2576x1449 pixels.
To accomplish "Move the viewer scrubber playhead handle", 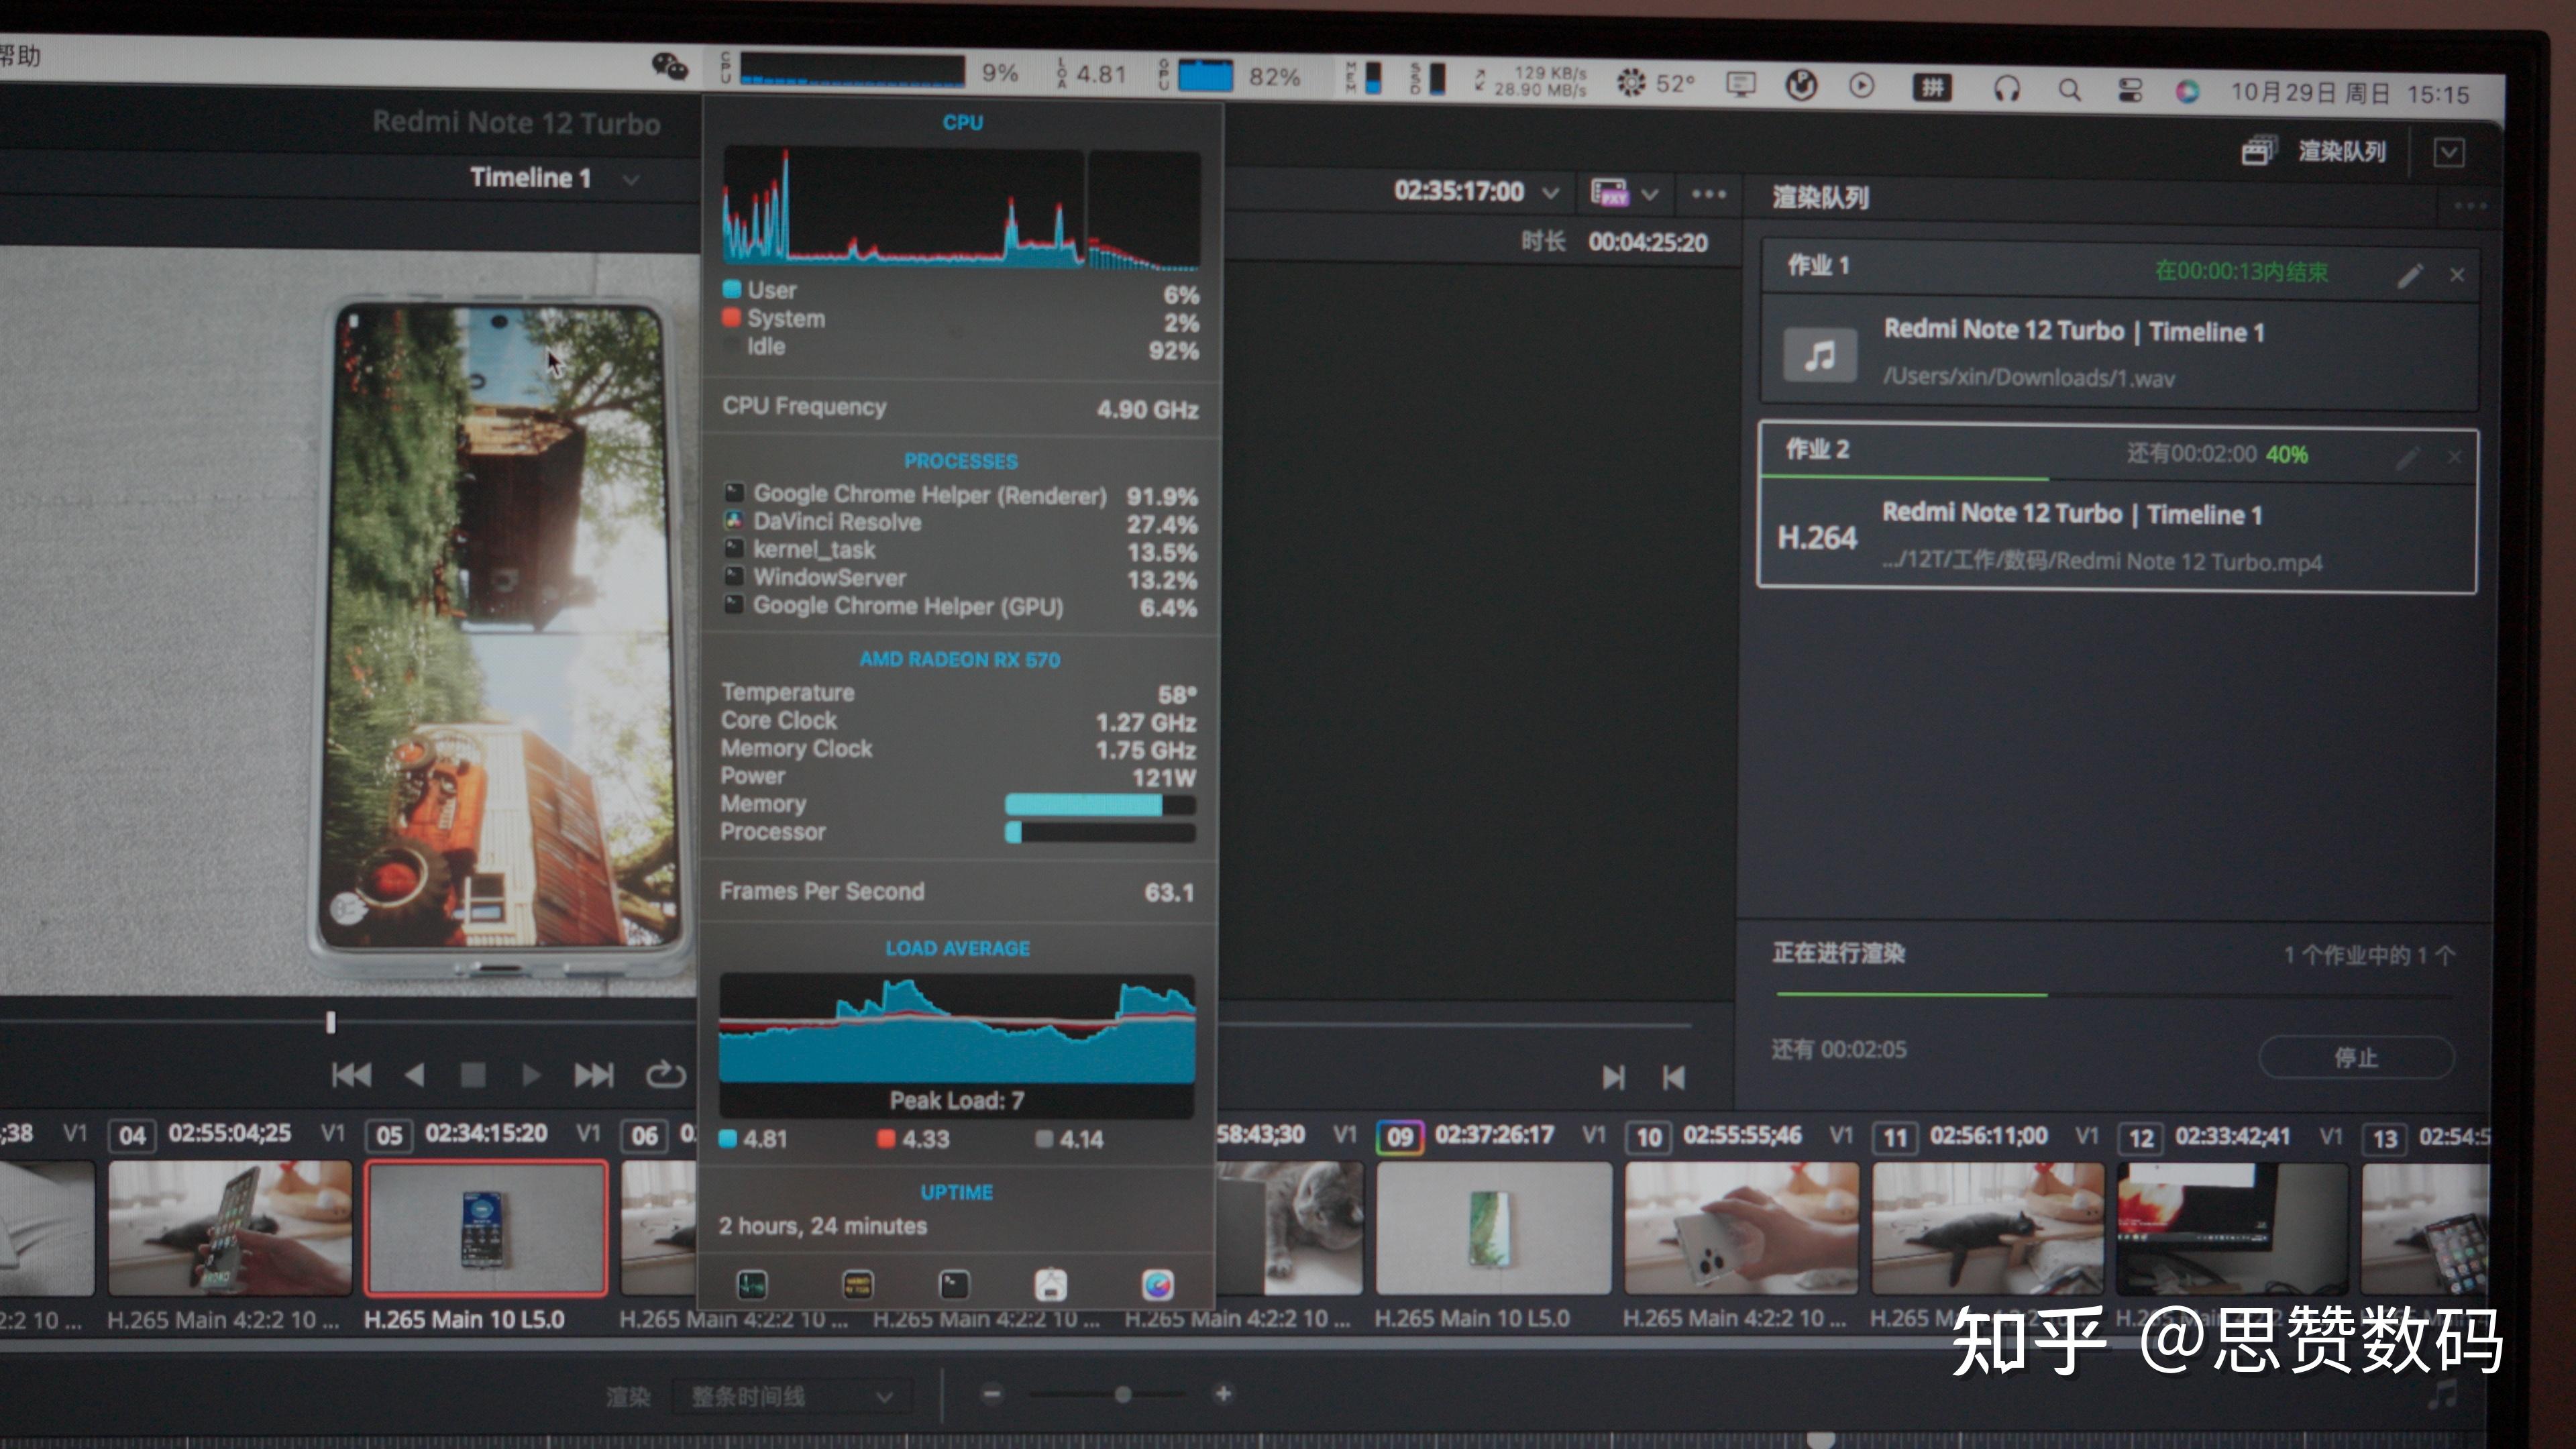I will click(331, 1022).
